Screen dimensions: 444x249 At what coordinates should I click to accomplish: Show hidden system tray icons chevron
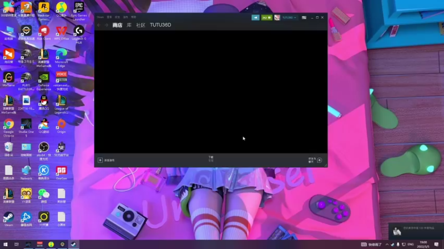387,244
